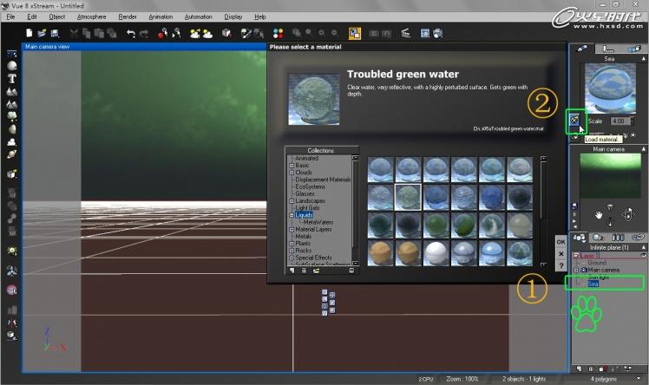Select the Sea object in the layer list
This screenshot has width=649, height=385.
(x=593, y=284)
